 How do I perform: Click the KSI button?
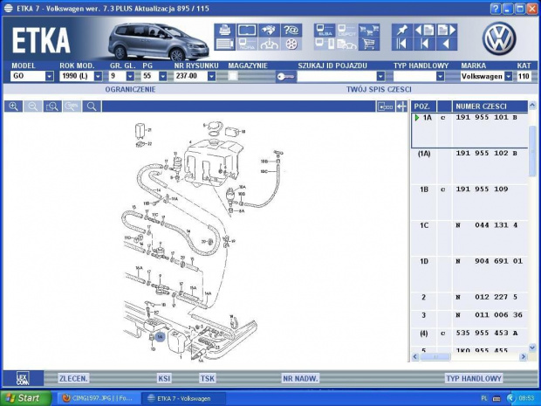coord(164,378)
